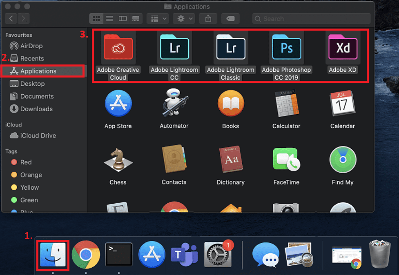Expand the group-by arrangement dropdown
399x275 pixels.
click(x=158, y=18)
